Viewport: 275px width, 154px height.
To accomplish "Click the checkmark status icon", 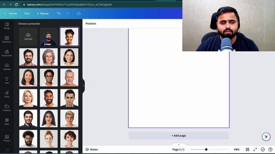I will click(263, 149).
